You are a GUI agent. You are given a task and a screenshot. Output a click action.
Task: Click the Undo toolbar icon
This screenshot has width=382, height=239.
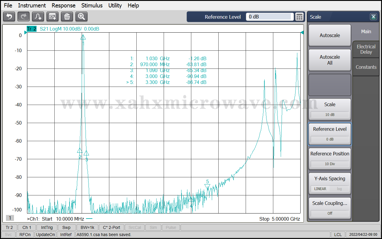point(9,17)
